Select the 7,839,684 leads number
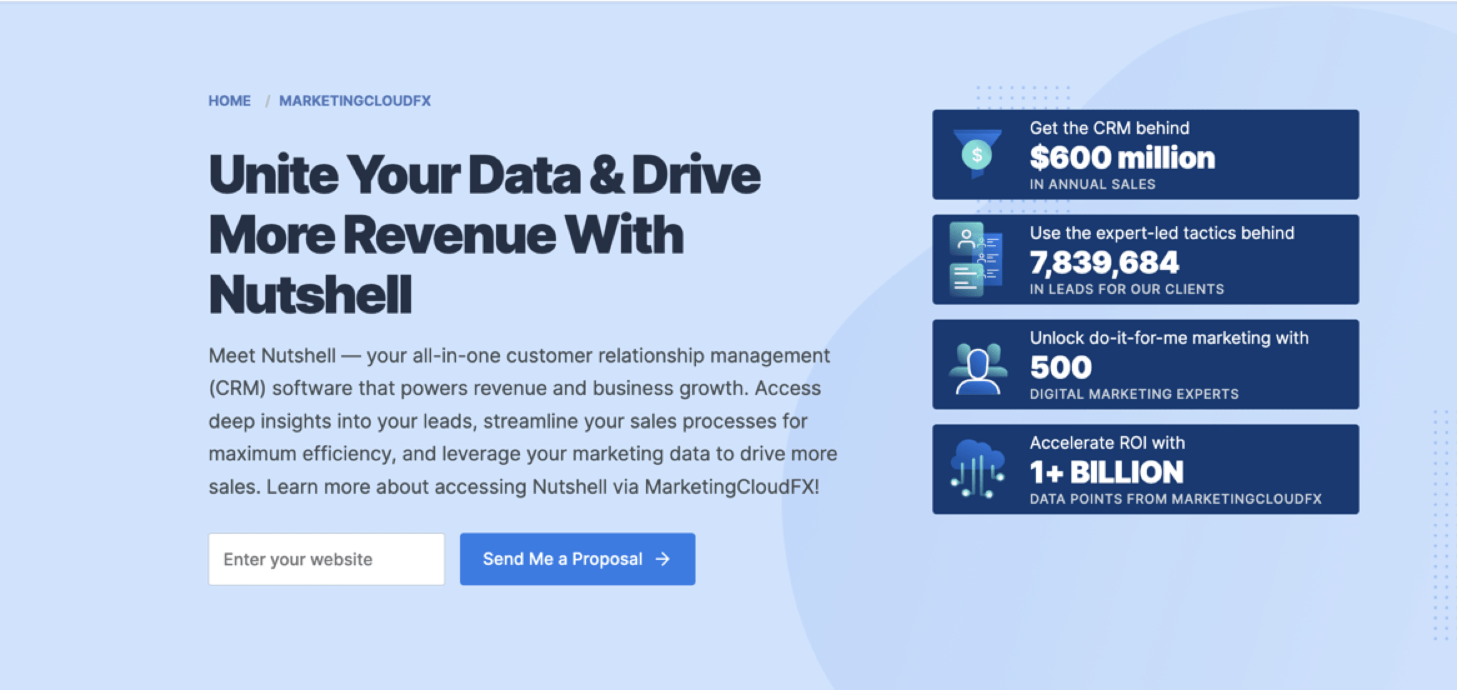 pyautogui.click(x=1104, y=262)
